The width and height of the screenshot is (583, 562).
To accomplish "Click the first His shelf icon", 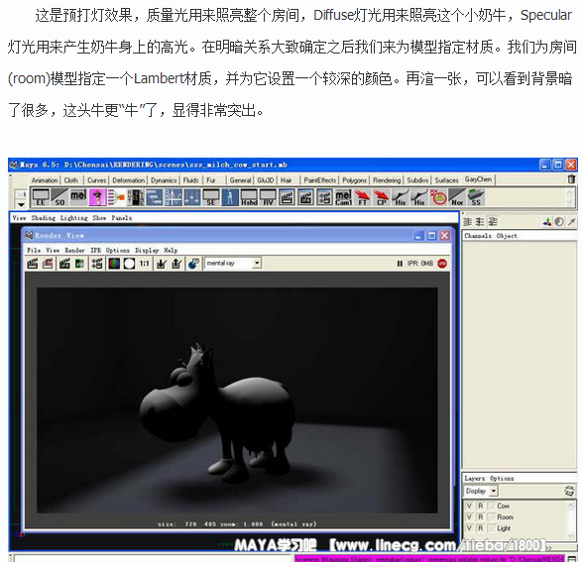I will click(x=401, y=197).
